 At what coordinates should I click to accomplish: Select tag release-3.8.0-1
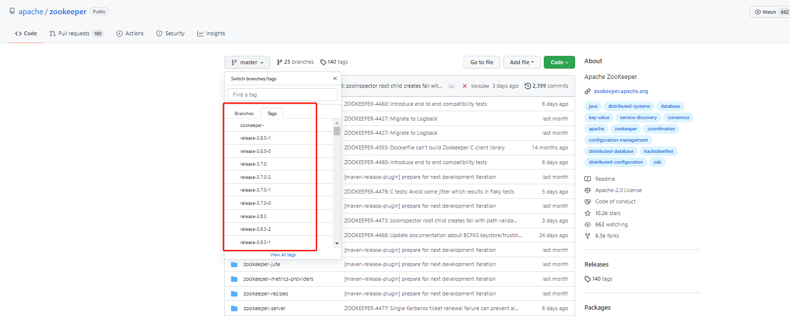pos(279,138)
